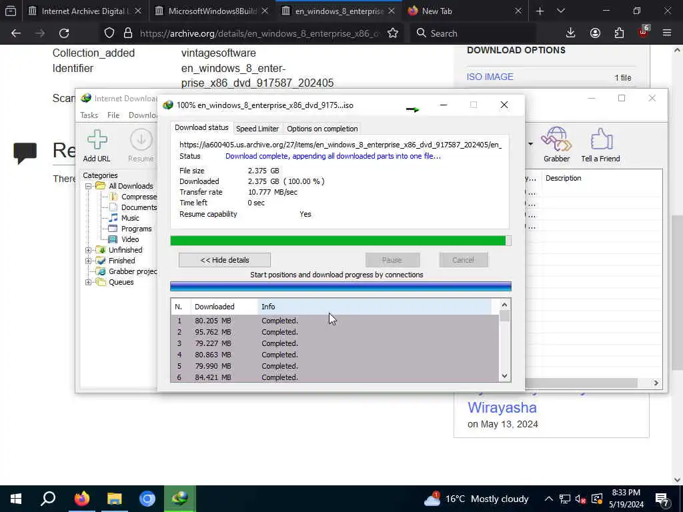Expand the Queues category node
This screenshot has width=683, height=512.
(x=89, y=282)
